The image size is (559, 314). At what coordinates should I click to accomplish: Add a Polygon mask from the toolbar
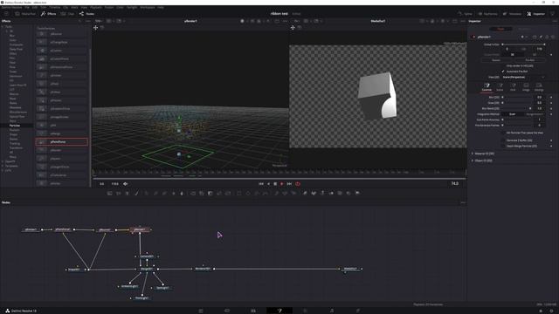[257, 193]
